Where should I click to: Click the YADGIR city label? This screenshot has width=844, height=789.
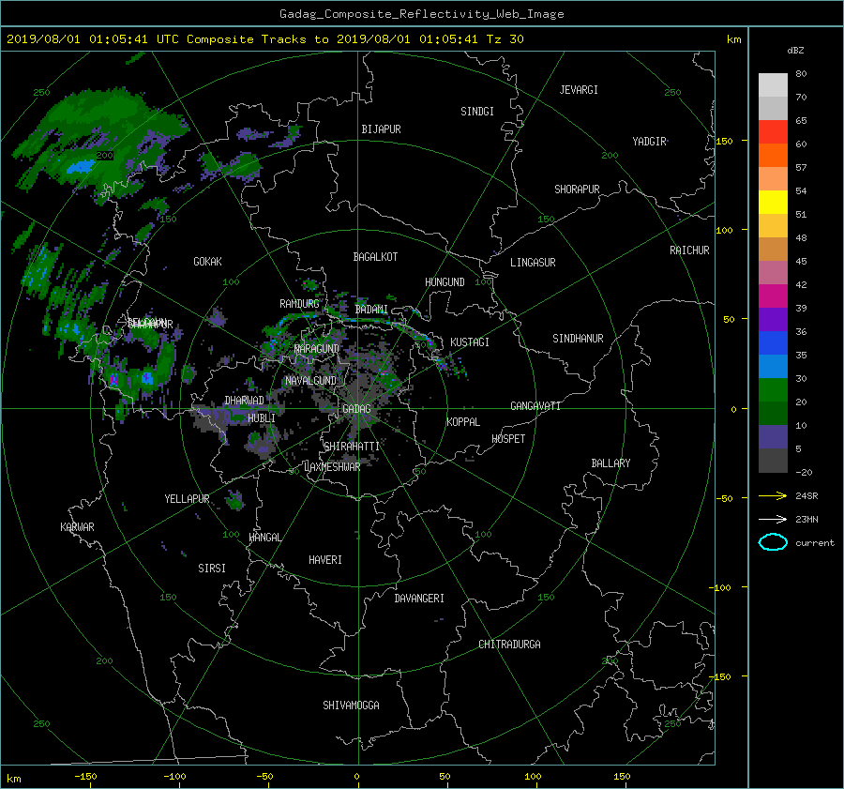(649, 142)
